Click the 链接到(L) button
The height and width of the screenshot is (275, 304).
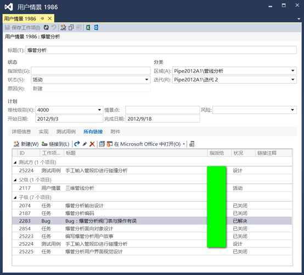pos(55,144)
